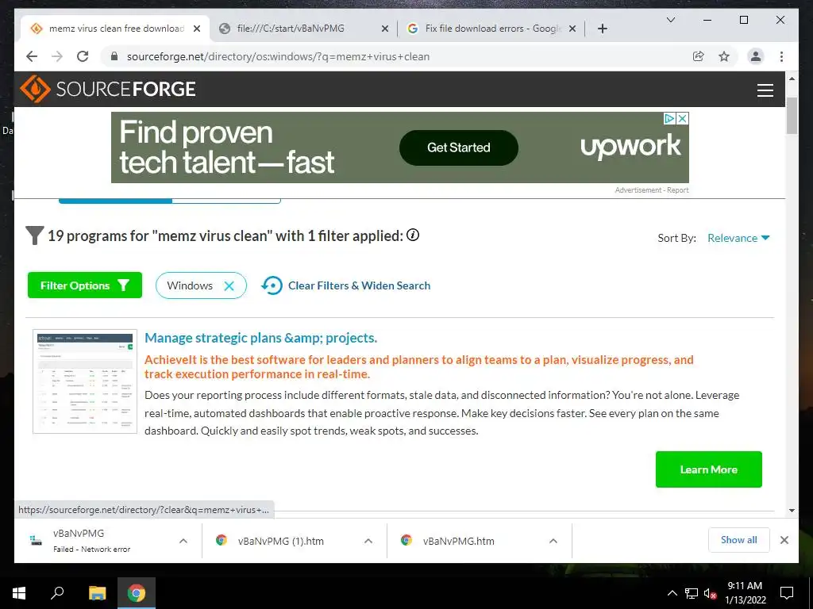Viewport: 813px width, 609px height.
Task: Click the browser forward arrow
Action: click(57, 56)
